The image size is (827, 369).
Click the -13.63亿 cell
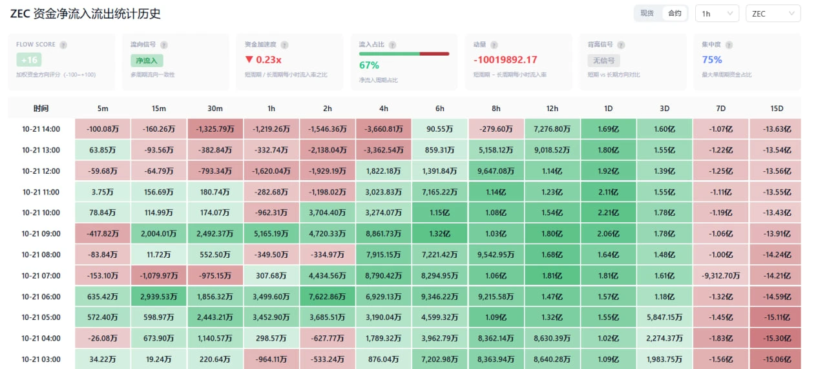click(776, 129)
